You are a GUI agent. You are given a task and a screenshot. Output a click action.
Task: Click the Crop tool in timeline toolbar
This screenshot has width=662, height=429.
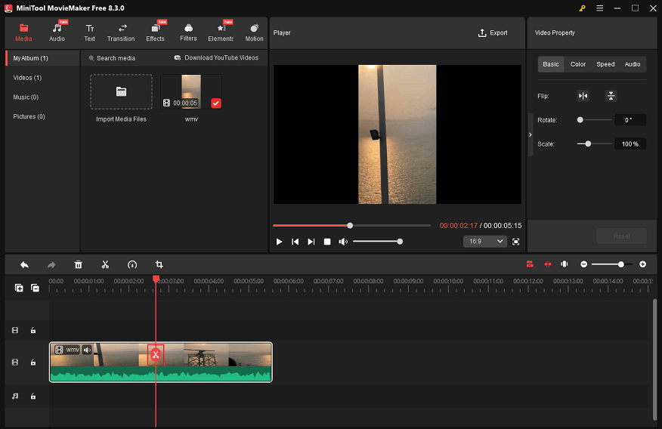(x=159, y=264)
